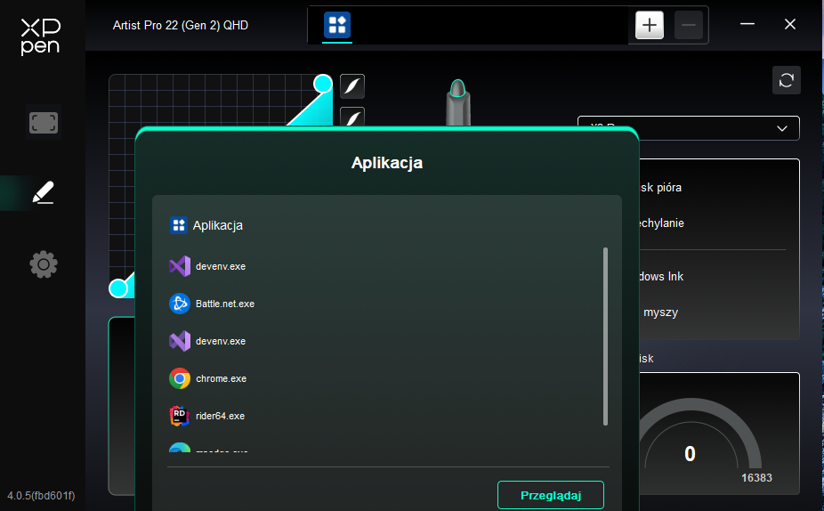
Task: Click the plus button to add application
Action: pos(649,25)
